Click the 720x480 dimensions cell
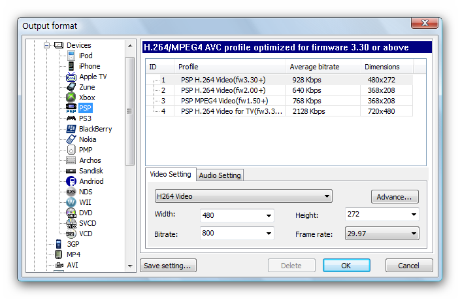The width and height of the screenshot is (460, 299). pos(382,111)
